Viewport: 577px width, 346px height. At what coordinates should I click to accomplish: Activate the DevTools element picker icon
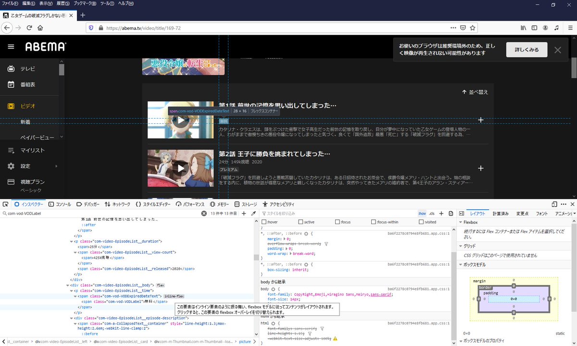(5, 204)
